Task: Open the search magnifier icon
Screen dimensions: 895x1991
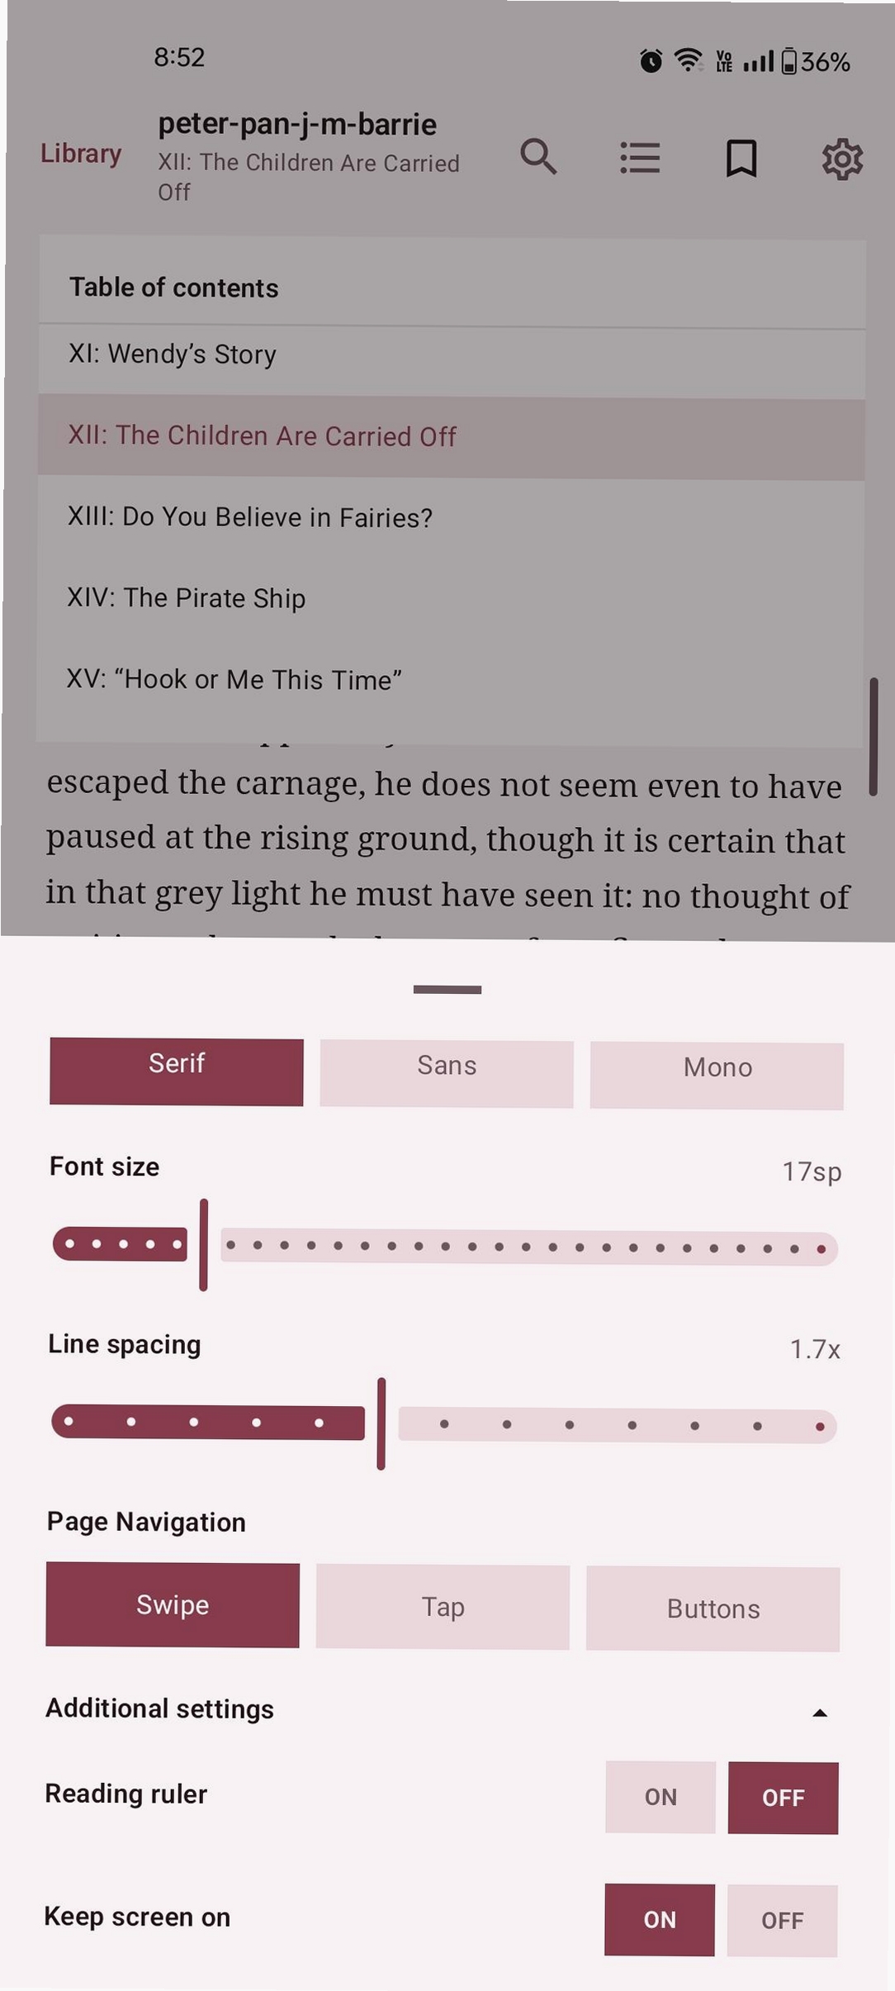Action: [x=538, y=156]
